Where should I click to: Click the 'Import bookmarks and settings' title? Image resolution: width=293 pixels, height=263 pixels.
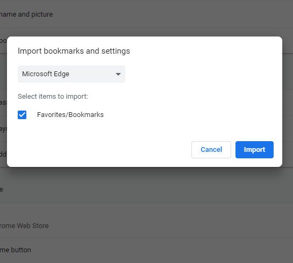[x=74, y=51]
